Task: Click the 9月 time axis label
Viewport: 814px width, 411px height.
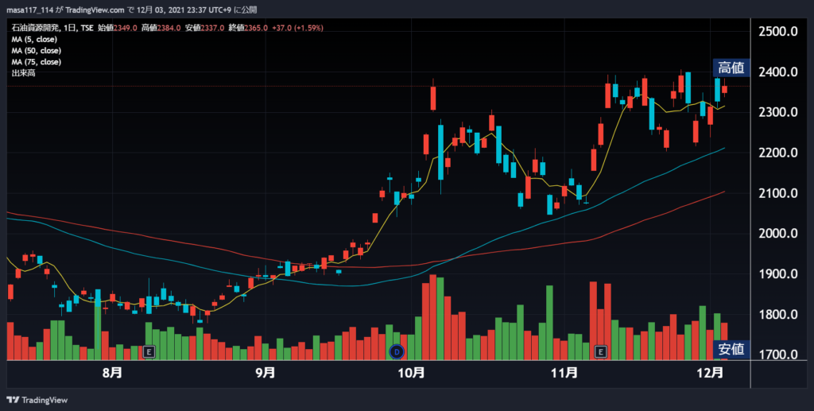Action: pos(265,373)
